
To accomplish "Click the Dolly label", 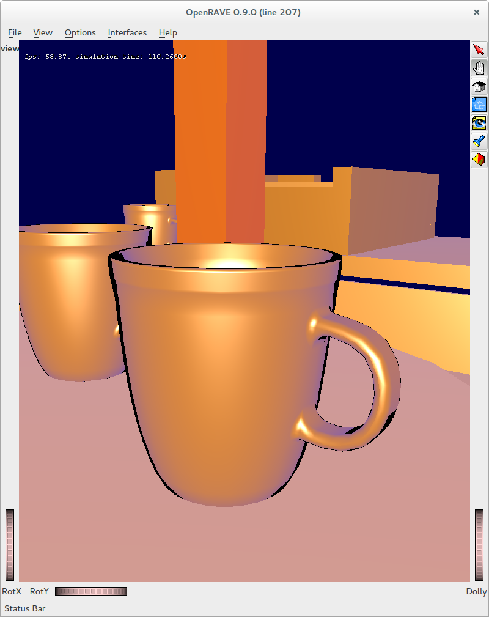I will click(x=476, y=591).
